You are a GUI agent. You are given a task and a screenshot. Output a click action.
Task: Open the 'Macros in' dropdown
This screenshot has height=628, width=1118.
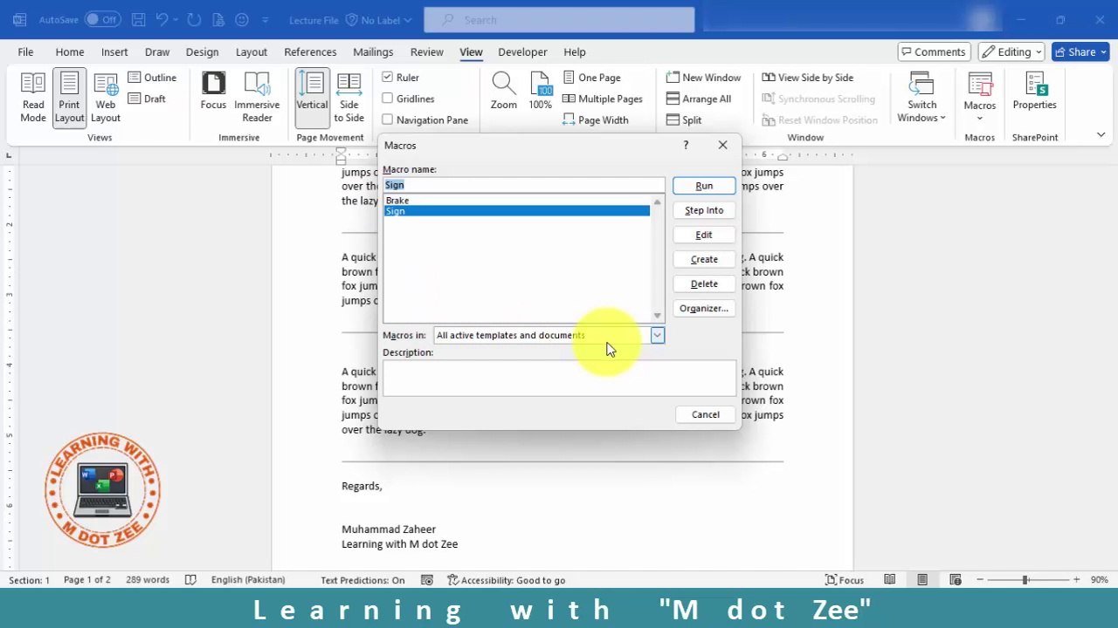[657, 335]
